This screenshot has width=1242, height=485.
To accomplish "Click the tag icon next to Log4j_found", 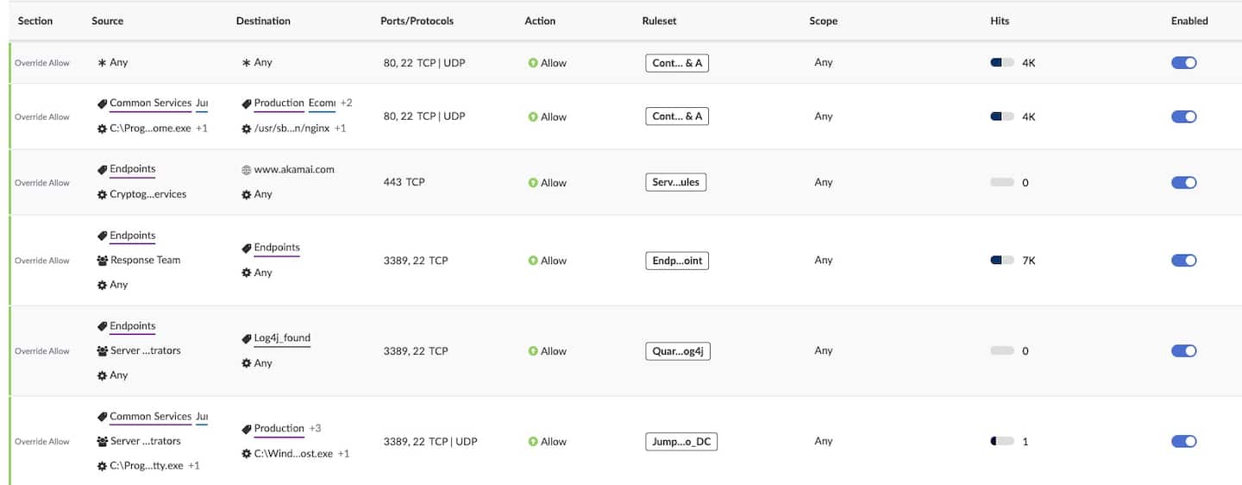I will pyautogui.click(x=247, y=338).
